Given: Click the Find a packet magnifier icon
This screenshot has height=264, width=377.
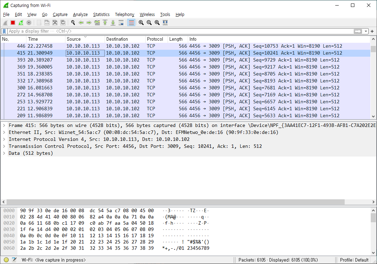Looking at the screenshot, I should click(x=73, y=23).
